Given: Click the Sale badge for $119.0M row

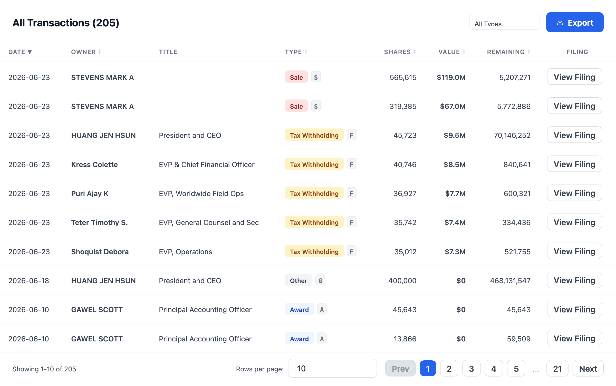Looking at the screenshot, I should coord(296,77).
